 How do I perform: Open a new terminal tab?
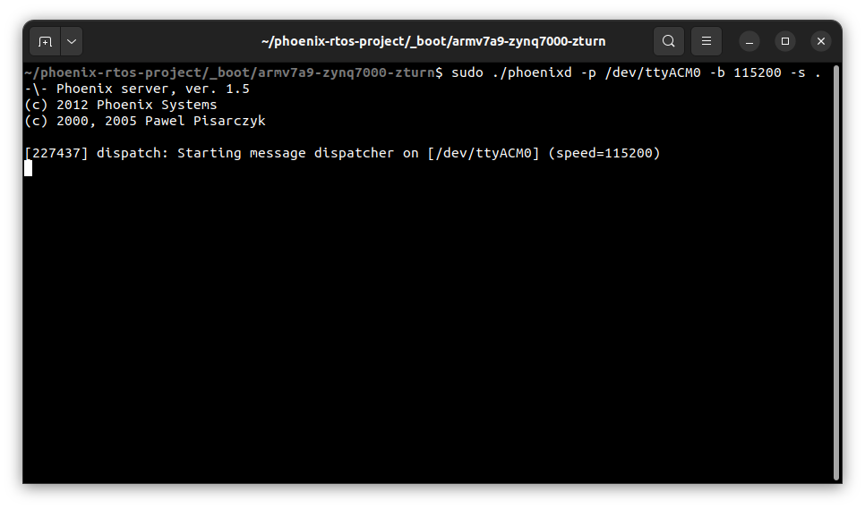pos(46,41)
